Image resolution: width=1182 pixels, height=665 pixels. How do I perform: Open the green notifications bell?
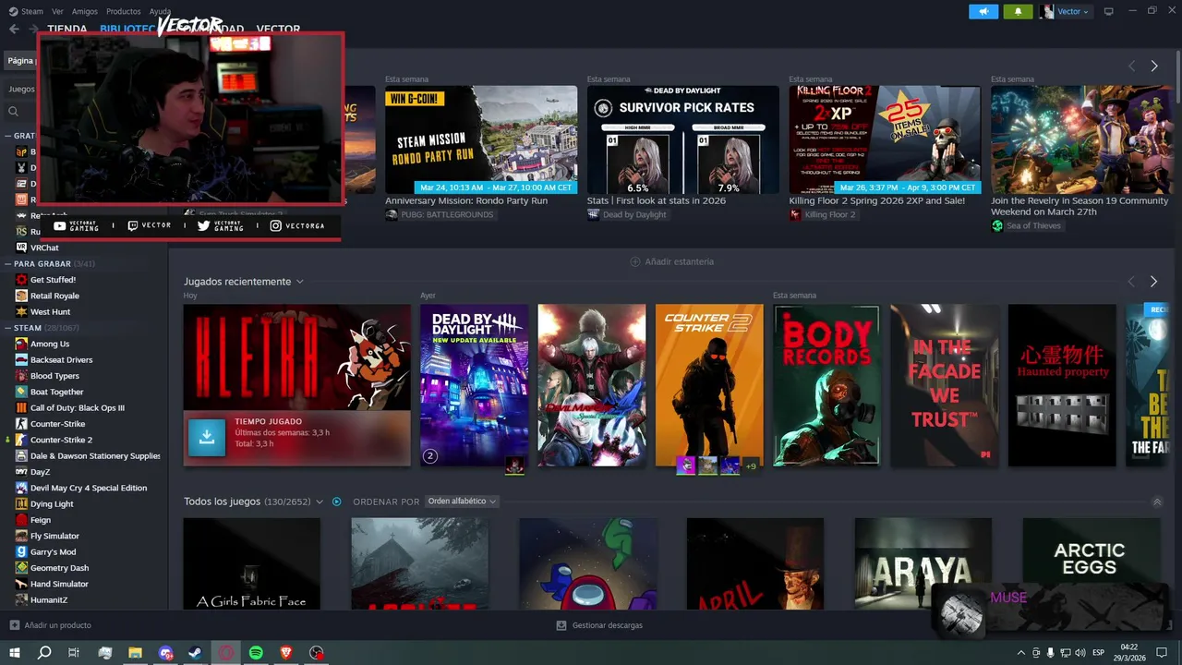[x=1018, y=11]
